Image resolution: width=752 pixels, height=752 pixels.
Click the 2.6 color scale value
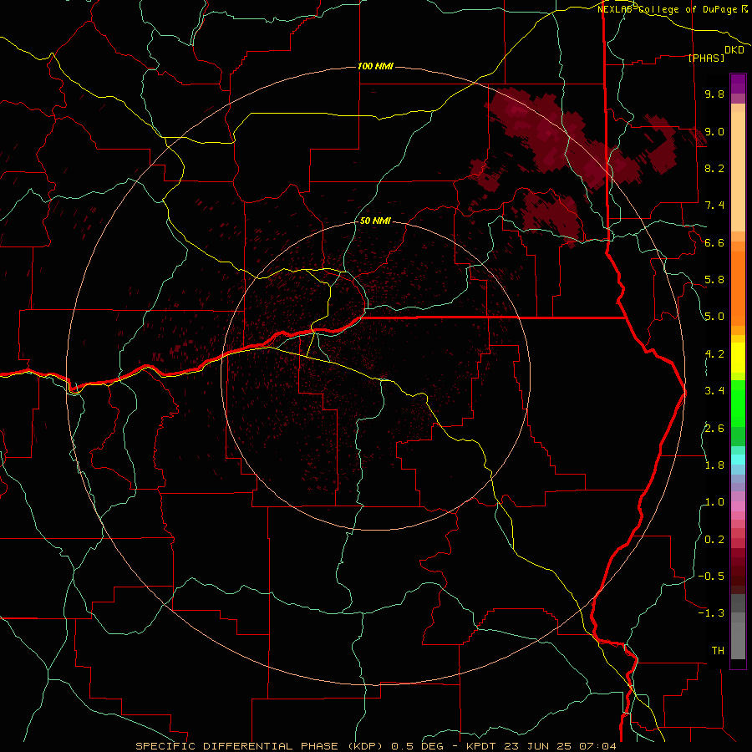tap(714, 429)
